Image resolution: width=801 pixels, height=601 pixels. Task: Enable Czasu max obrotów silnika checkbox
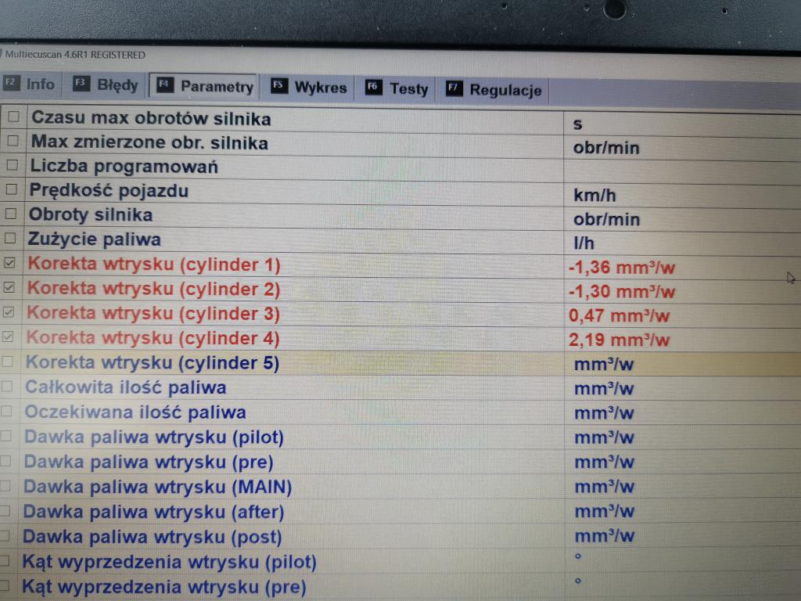coord(13,117)
